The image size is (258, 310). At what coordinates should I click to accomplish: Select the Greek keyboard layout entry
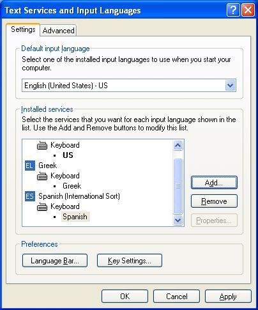pyautogui.click(x=72, y=186)
